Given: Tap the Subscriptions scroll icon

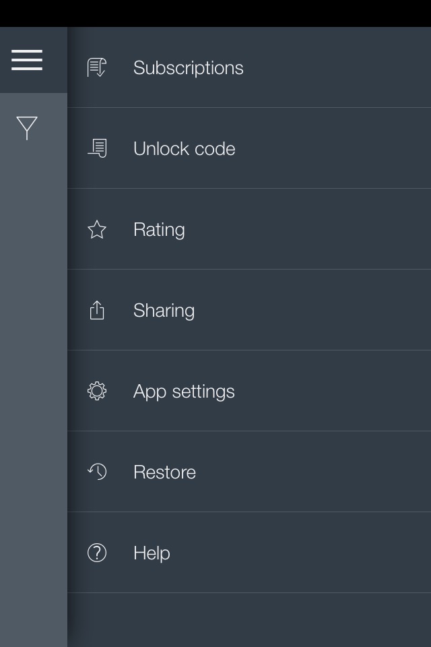Looking at the screenshot, I should pos(97,67).
